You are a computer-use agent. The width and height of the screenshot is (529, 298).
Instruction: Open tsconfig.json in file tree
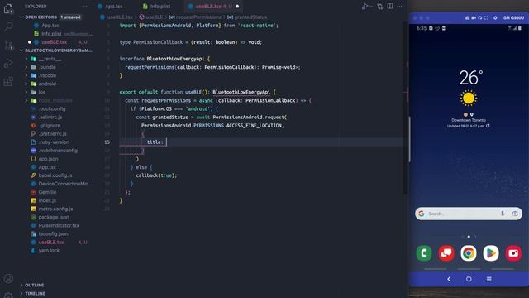53,233
